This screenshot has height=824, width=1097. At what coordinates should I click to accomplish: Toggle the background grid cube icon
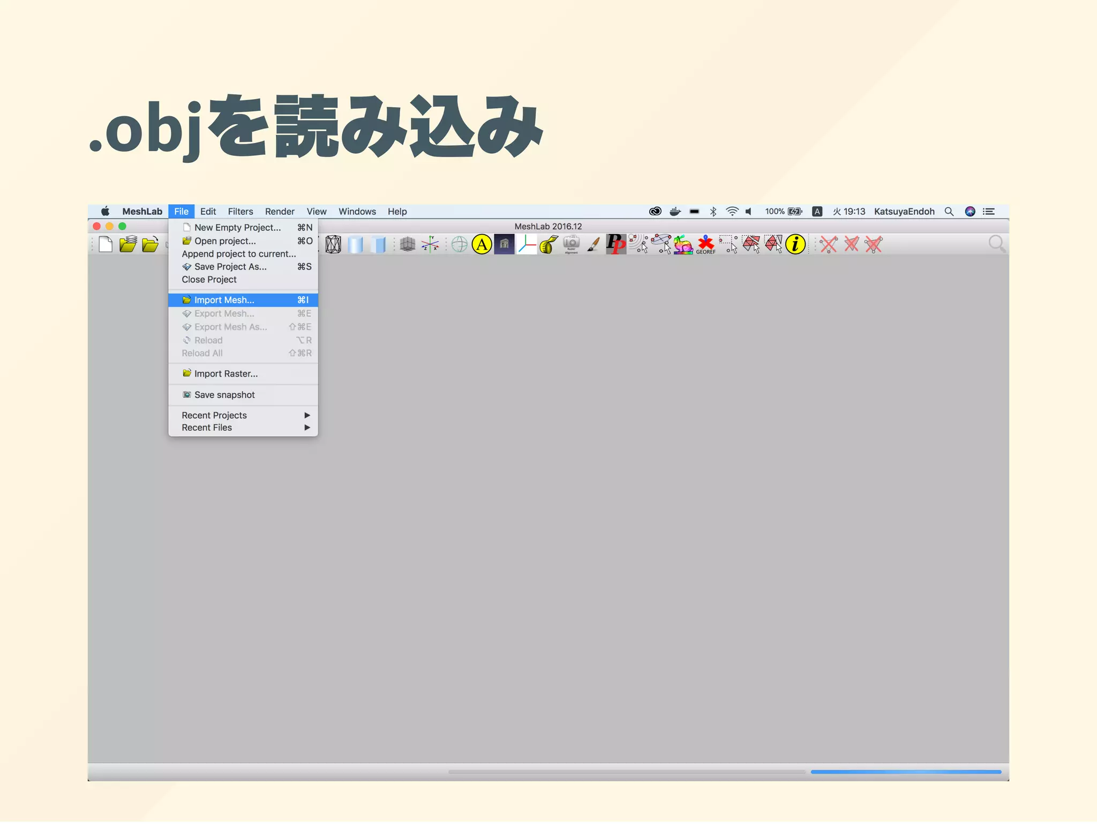(x=408, y=245)
